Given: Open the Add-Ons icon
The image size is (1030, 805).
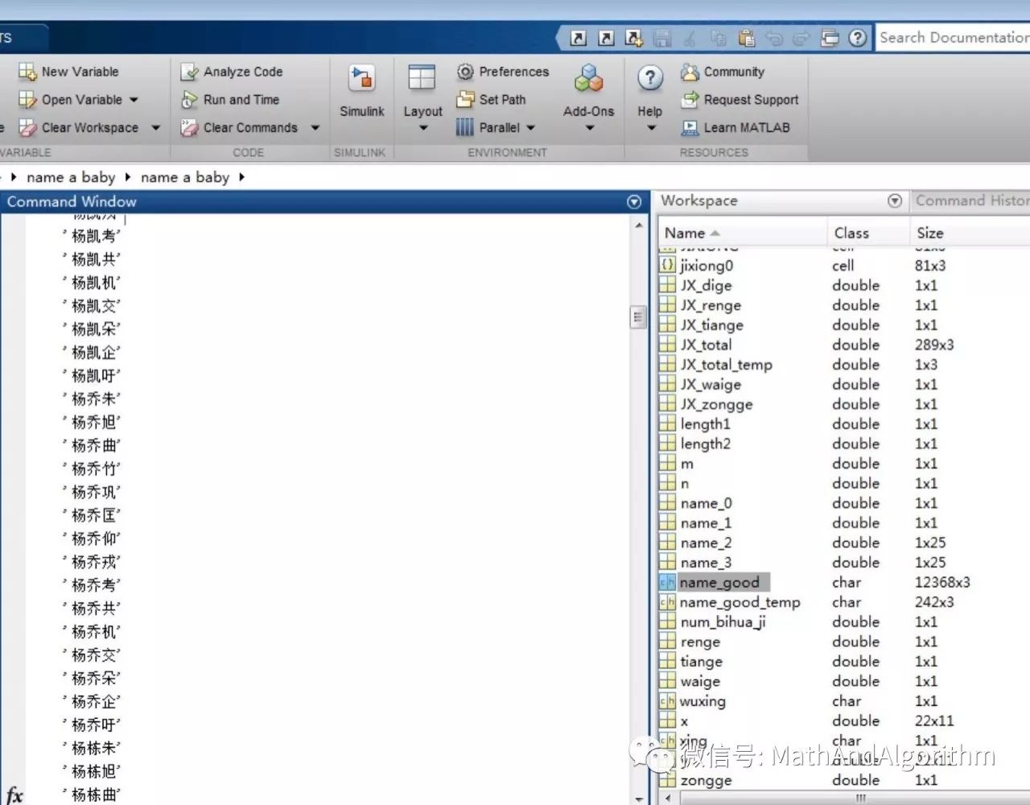Looking at the screenshot, I should click(x=588, y=79).
